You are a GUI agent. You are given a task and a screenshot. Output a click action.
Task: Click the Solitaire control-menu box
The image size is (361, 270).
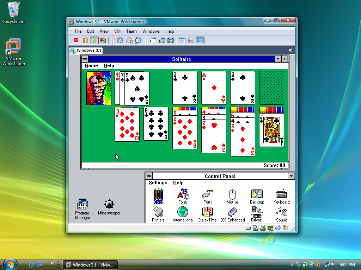click(x=85, y=59)
